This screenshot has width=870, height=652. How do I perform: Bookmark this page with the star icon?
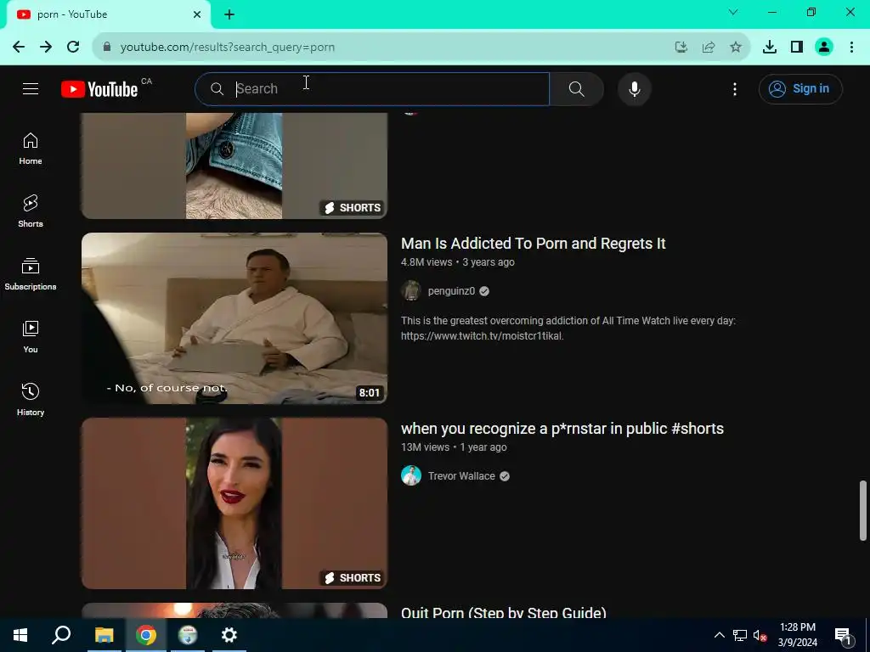[736, 48]
